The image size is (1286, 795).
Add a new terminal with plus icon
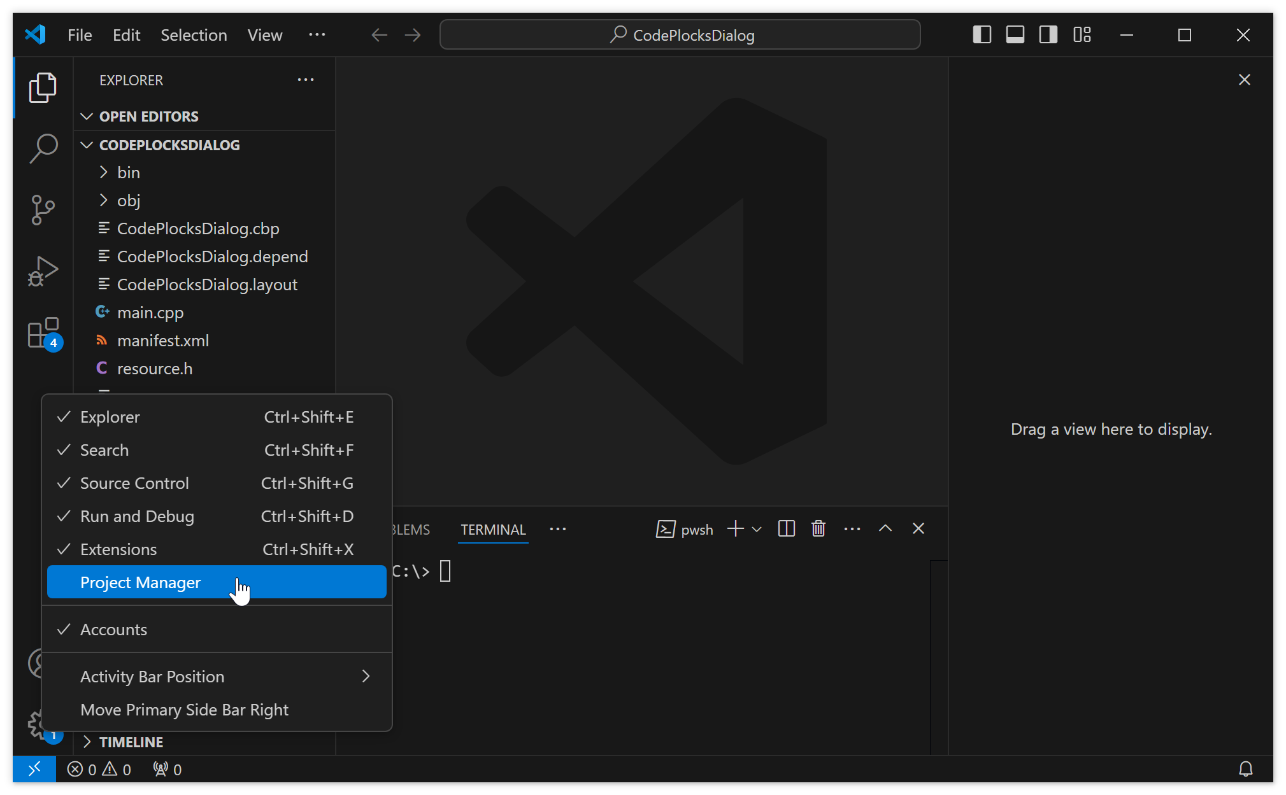735,529
